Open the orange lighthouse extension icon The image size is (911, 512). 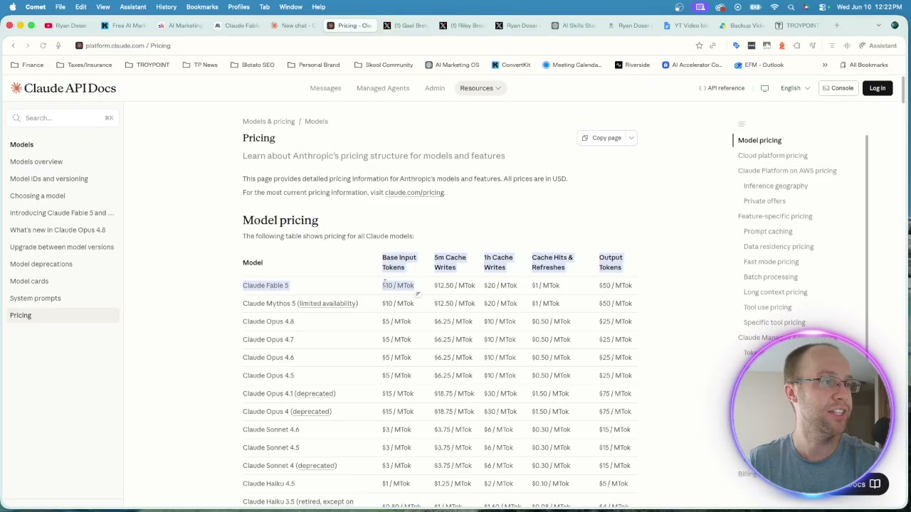click(781, 46)
